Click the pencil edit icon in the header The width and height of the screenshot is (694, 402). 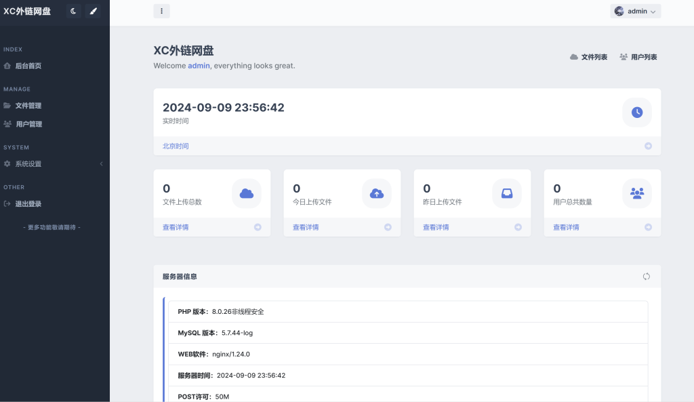pyautogui.click(x=94, y=12)
